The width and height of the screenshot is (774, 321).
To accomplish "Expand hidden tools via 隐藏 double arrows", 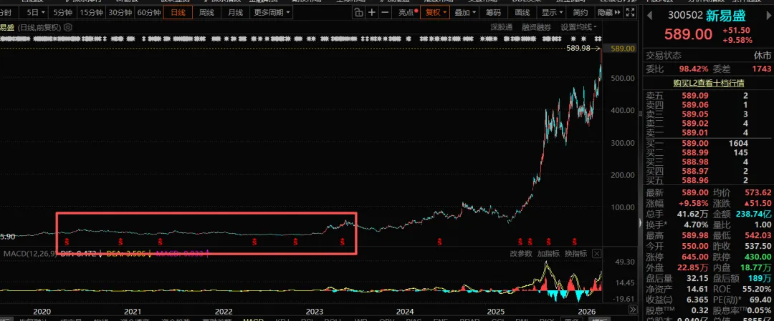I will pos(618,12).
